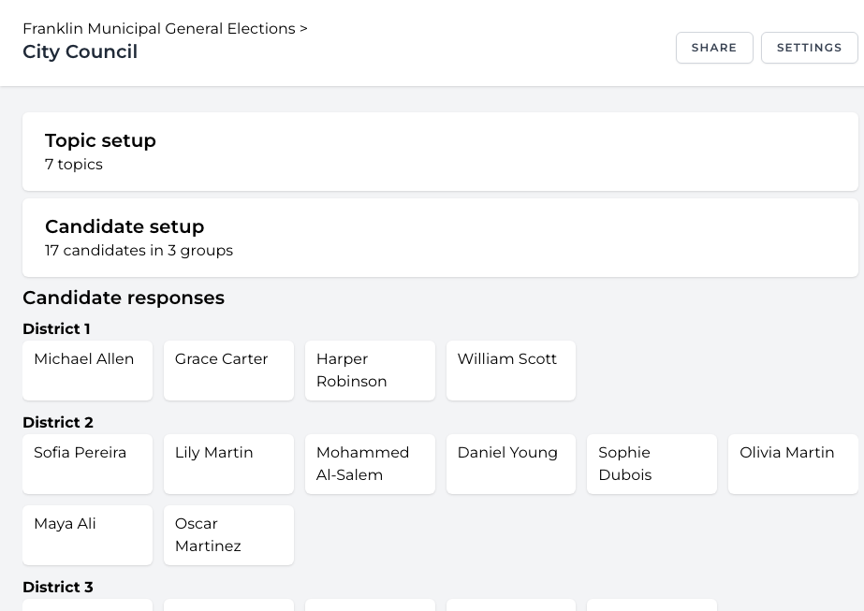Open Grace Carter's candidate card
The height and width of the screenshot is (611, 864).
[228, 371]
